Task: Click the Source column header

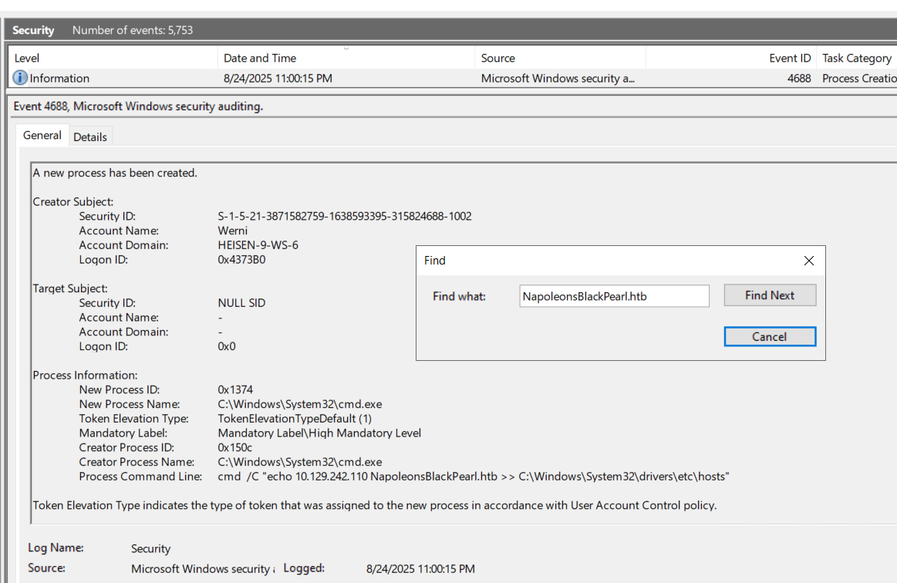Action: pyautogui.click(x=497, y=59)
